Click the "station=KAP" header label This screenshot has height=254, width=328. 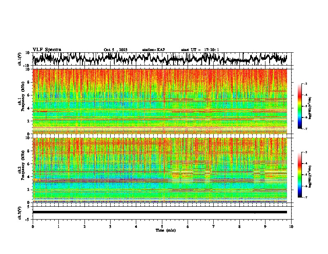[x=154, y=50]
